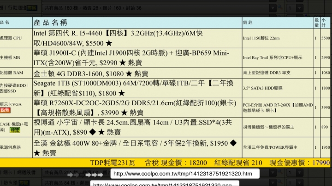Image resolution: width=332 pixels, height=186 pixels.
Task: Click the note PCI-E介面 AMD R7-260X
Action: coord(278,107)
